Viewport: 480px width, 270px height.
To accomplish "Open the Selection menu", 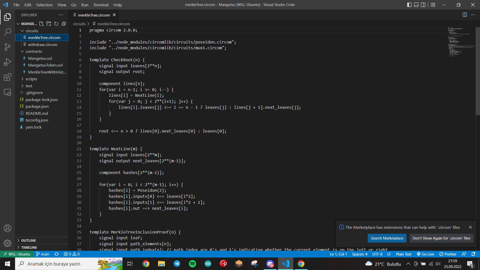I will click(x=44, y=5).
